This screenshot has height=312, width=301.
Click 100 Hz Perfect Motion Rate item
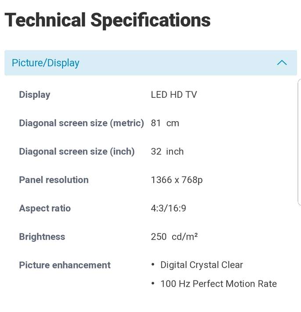(219, 284)
